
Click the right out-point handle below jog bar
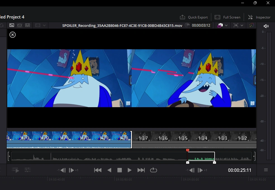pyautogui.click(x=214, y=163)
